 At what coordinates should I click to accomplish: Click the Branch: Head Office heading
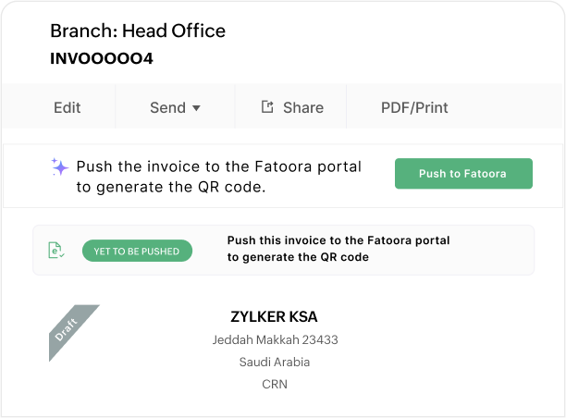138,31
